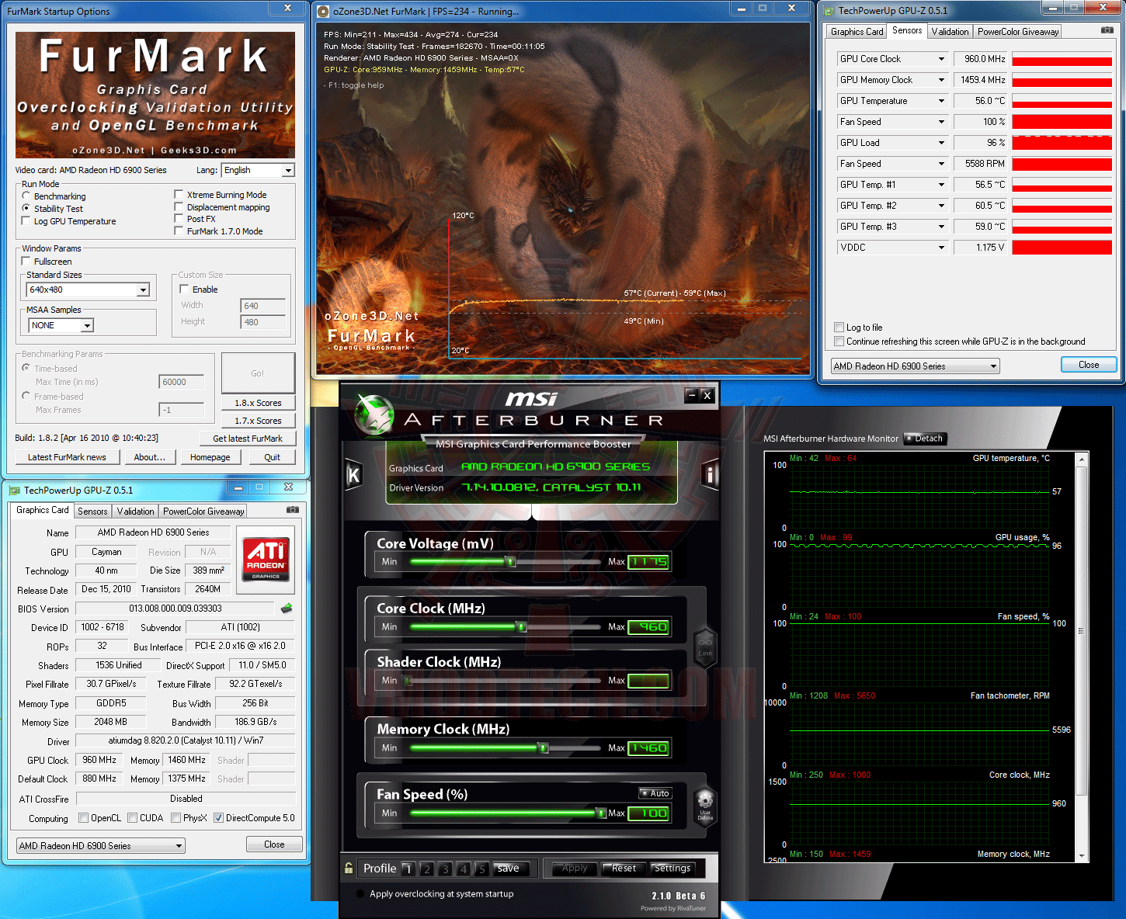Image resolution: width=1126 pixels, height=919 pixels.
Task: Click Get latest FurMark button
Action: (x=248, y=439)
